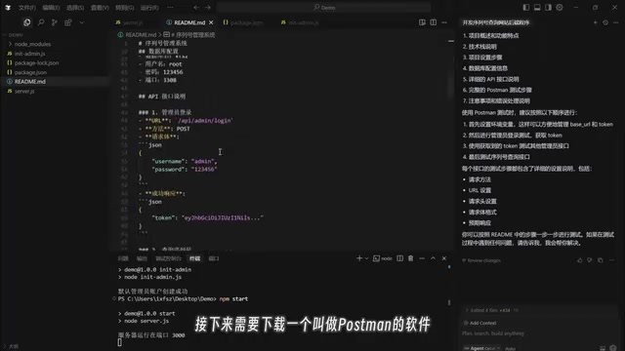The image size is (625, 351).
Task: Click Review changes in chat
Action: (x=481, y=260)
